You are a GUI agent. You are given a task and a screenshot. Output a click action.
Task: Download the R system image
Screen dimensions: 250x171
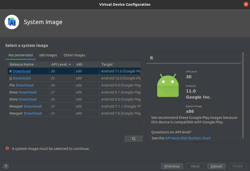tap(22, 71)
